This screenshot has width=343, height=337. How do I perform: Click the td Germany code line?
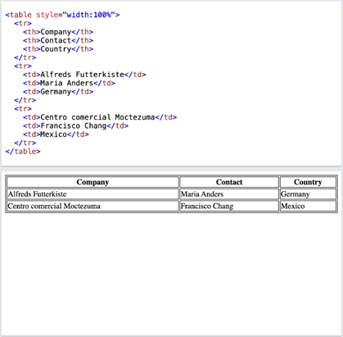click(x=58, y=92)
